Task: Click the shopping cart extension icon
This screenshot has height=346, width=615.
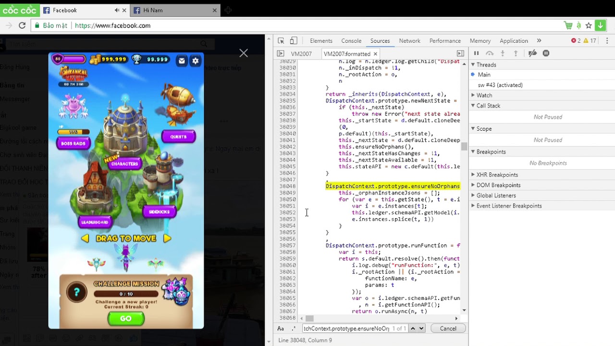Action: 568,25
